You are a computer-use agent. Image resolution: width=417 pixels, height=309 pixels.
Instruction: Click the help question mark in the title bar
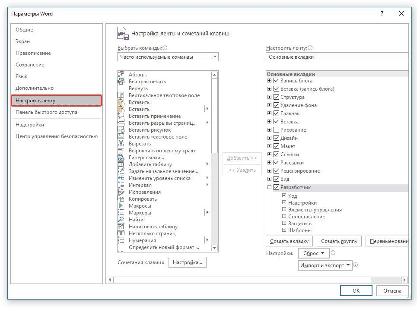pyautogui.click(x=382, y=13)
